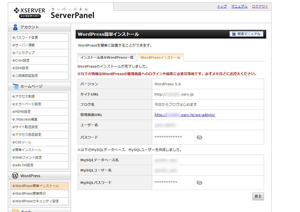300x212 pixels.
Task: Select バックアップ in the sidebar
Action: point(39,53)
